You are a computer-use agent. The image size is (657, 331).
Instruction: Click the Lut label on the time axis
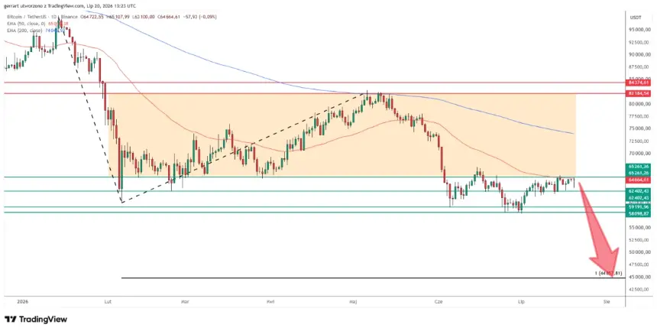[108, 302]
